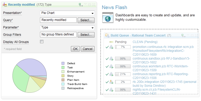The image size is (201, 101).
Task: Click the Story legend color swatch
Action: pos(63,76)
